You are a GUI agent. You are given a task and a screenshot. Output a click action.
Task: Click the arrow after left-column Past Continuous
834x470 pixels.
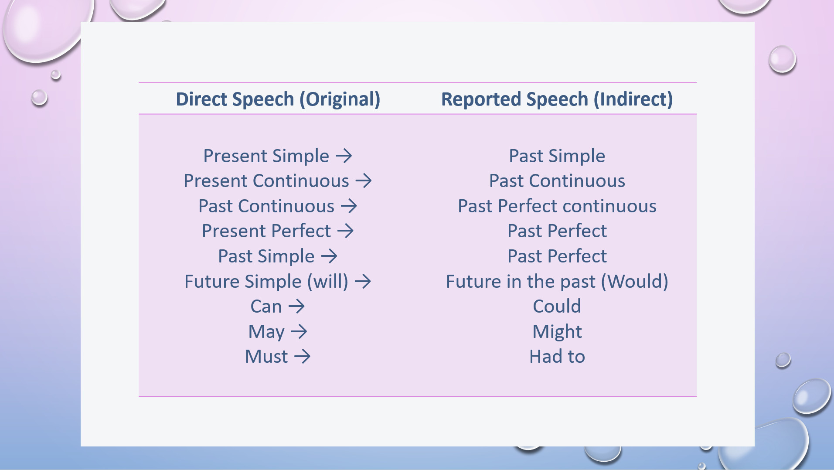point(349,206)
